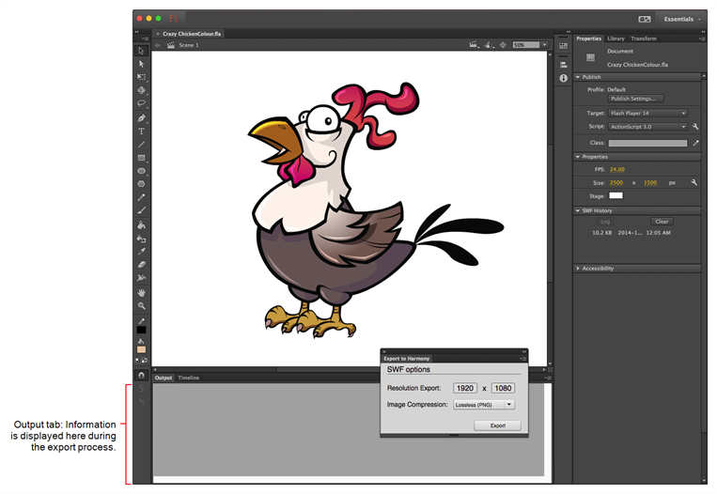Click the white Stage color swatch
Image resolution: width=717 pixels, height=494 pixels.
coord(616,195)
